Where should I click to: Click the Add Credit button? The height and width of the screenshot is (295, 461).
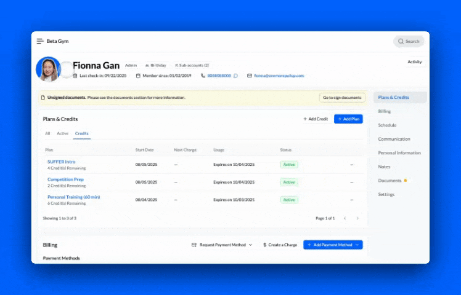pos(316,119)
